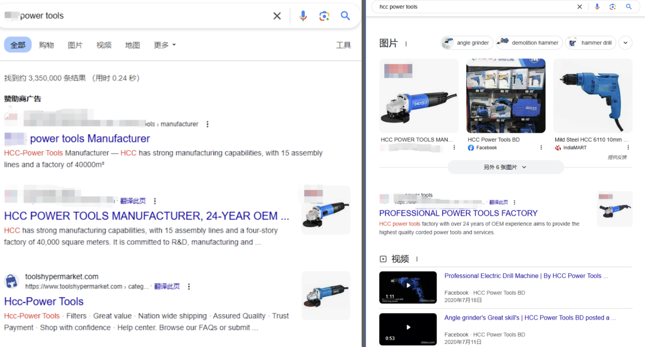Select the angle grinder filter chip

coord(467,43)
